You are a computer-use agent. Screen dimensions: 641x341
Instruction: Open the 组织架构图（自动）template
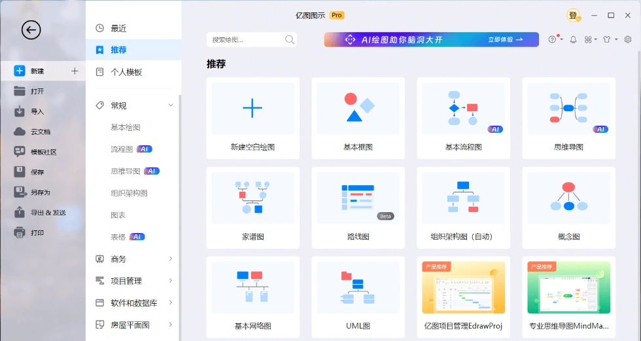464,207
